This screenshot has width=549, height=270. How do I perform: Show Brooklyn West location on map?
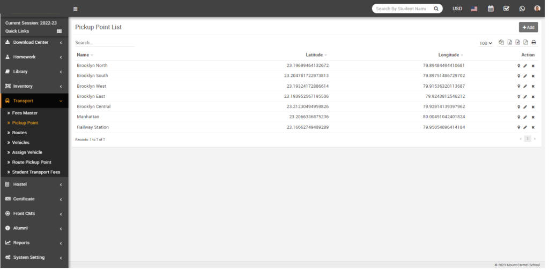pyautogui.click(x=518, y=86)
